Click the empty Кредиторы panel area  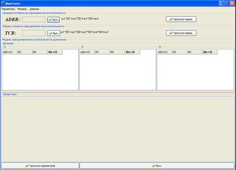tap(118, 129)
